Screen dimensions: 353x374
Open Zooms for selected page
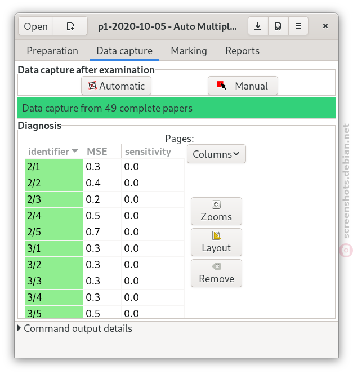coord(216,211)
